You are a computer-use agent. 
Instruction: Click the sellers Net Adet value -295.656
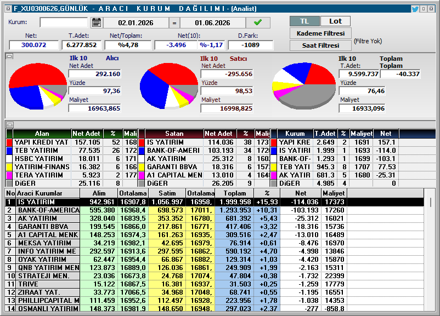227,74
